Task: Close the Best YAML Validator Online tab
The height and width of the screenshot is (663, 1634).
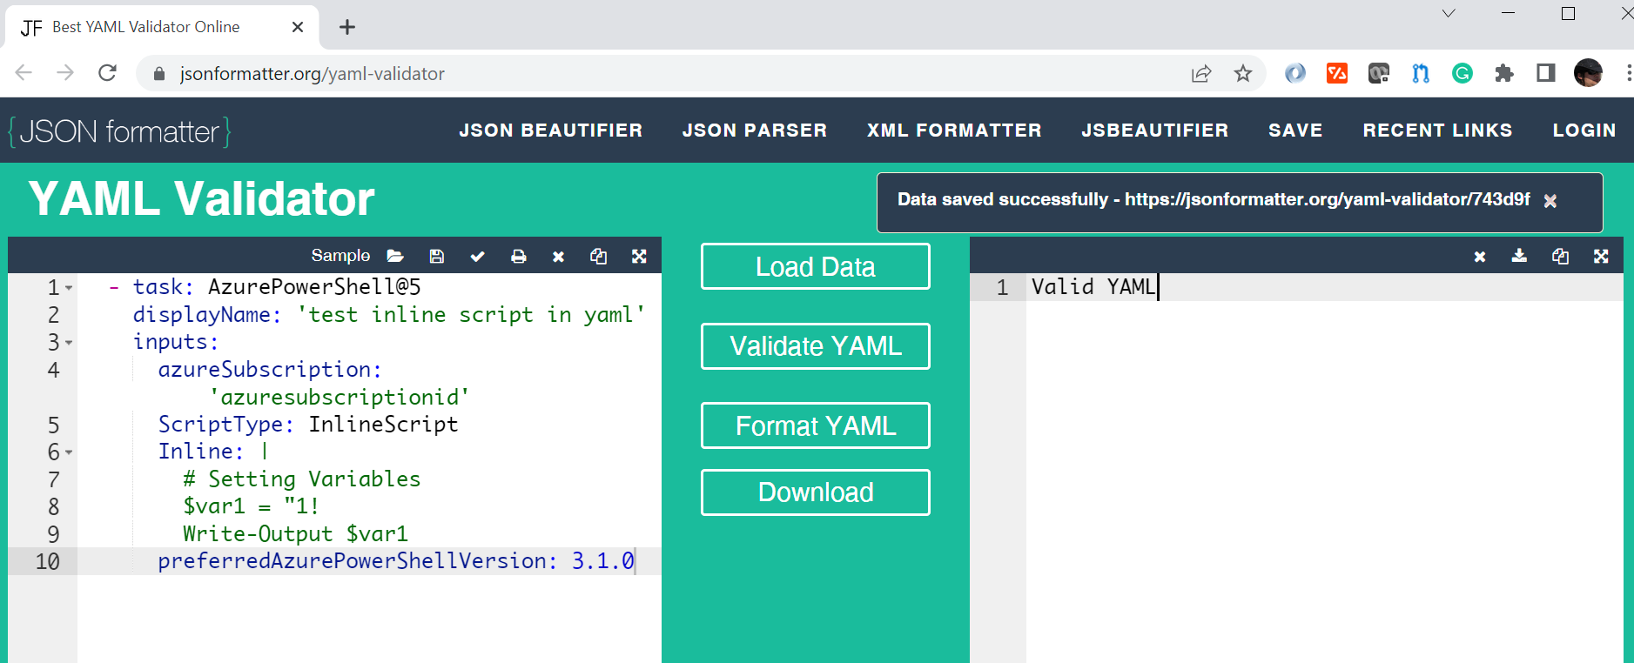Action: 298,27
